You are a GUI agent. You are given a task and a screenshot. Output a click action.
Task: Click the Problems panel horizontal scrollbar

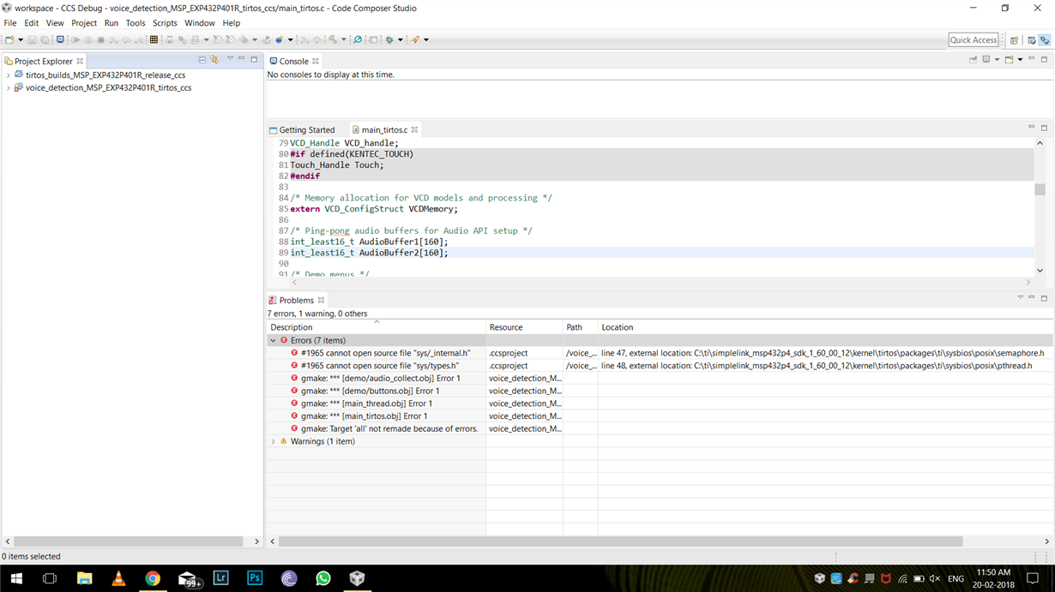coord(620,541)
